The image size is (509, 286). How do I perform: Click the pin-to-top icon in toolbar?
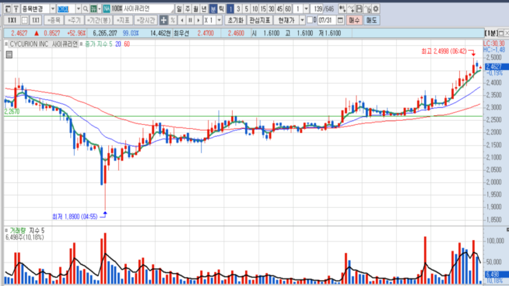point(16,9)
